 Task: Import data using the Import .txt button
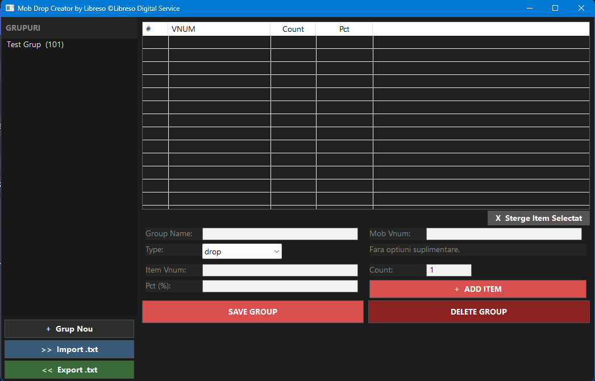tap(69, 349)
